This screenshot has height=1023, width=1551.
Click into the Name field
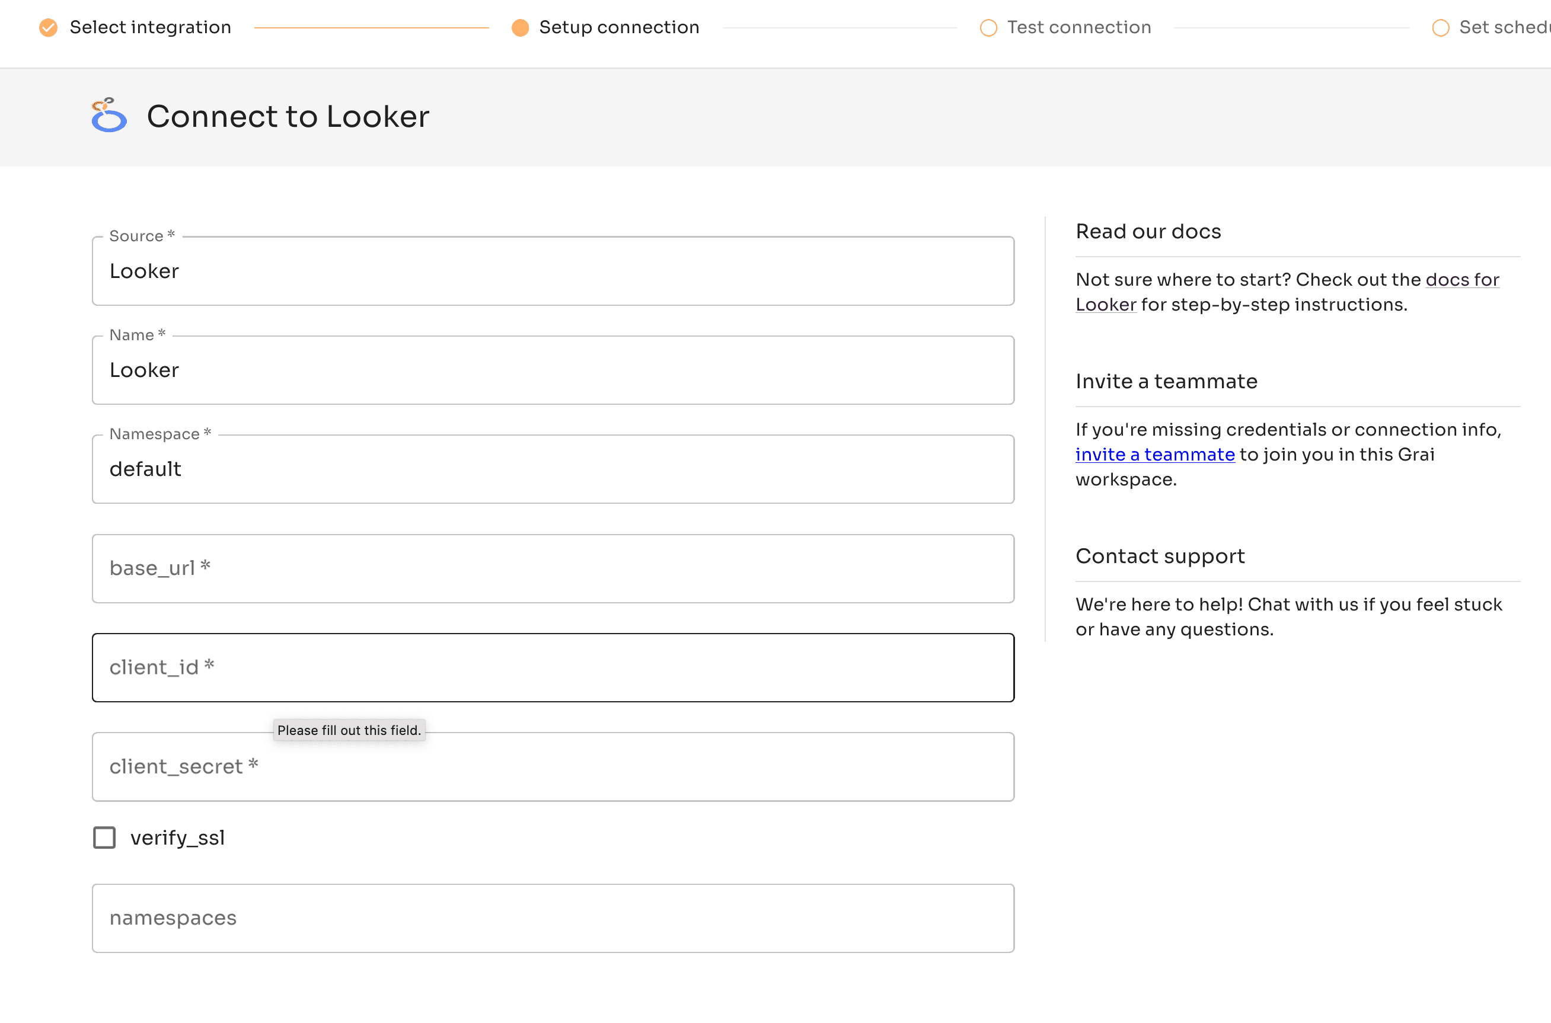(553, 370)
